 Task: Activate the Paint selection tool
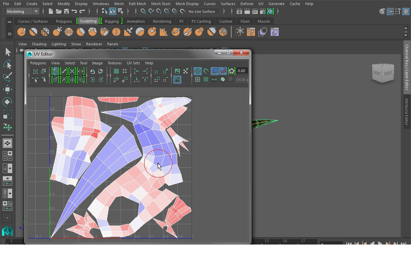7,77
